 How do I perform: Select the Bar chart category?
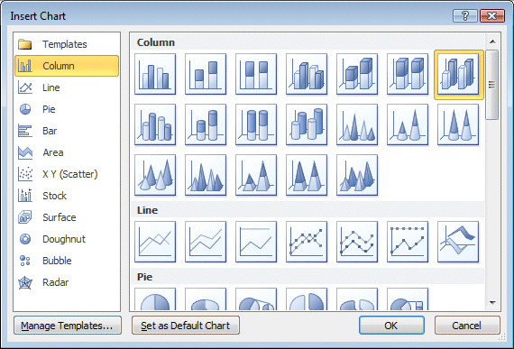(67, 131)
